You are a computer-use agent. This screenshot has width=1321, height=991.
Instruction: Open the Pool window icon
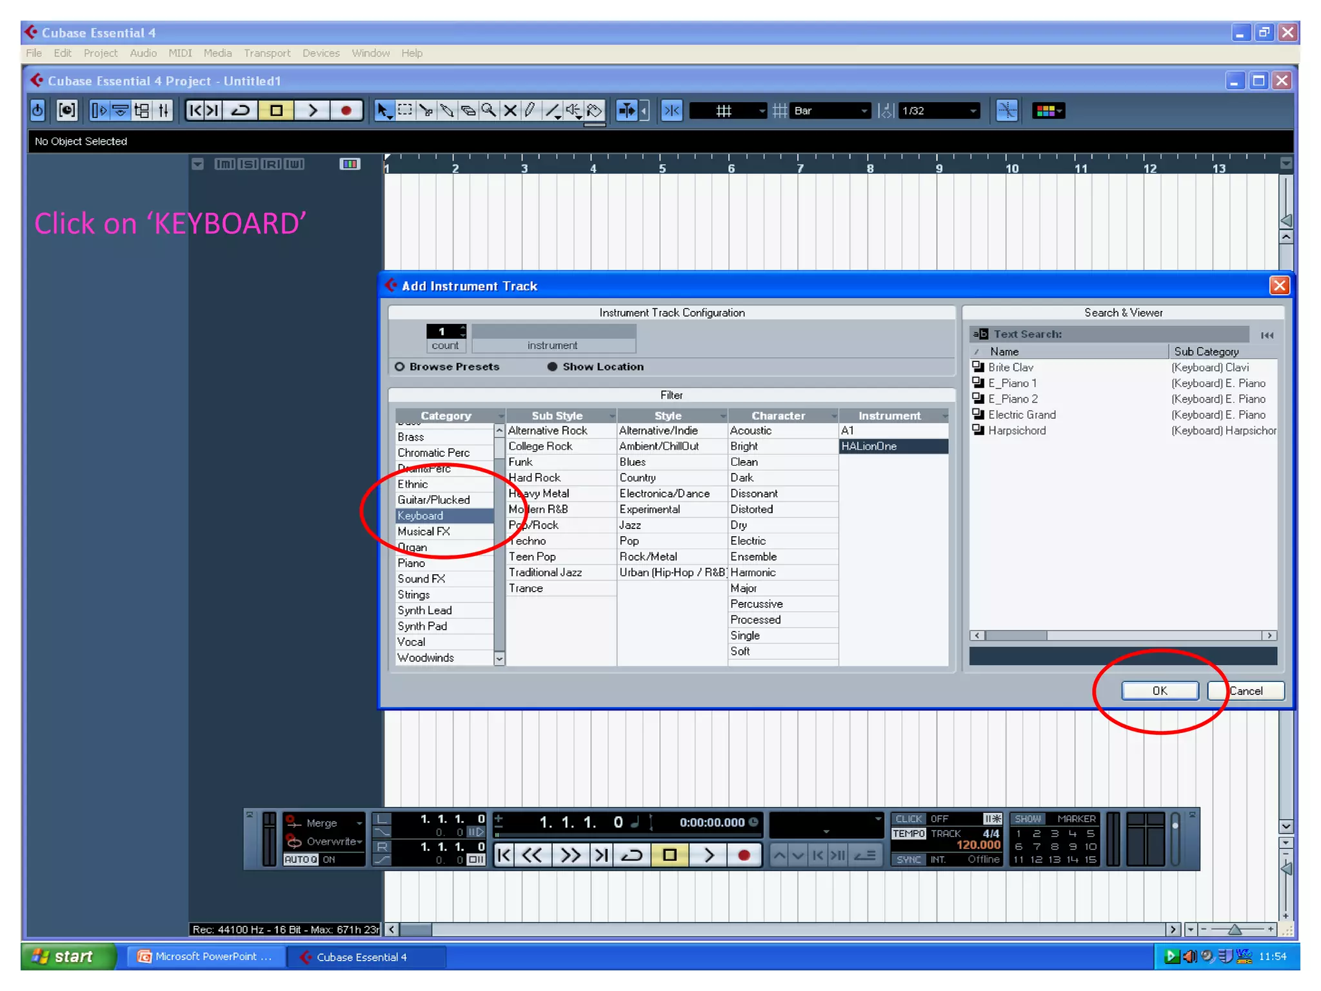point(143,111)
